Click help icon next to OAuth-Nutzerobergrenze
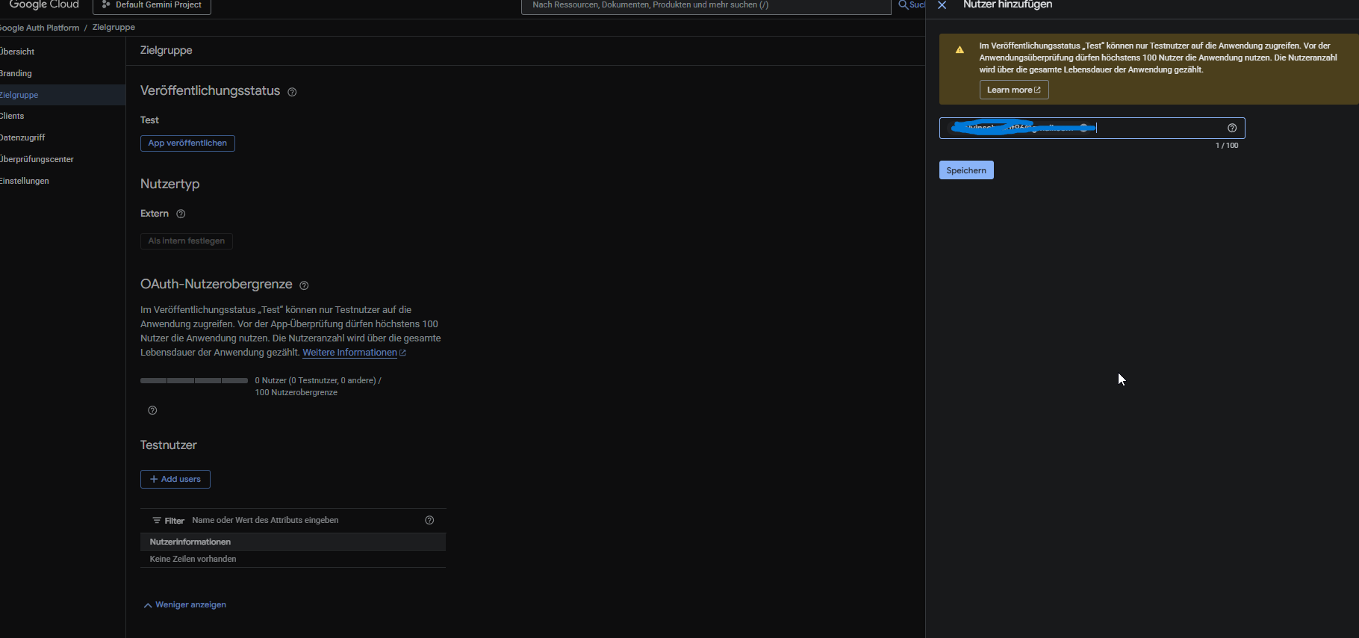 click(x=304, y=285)
